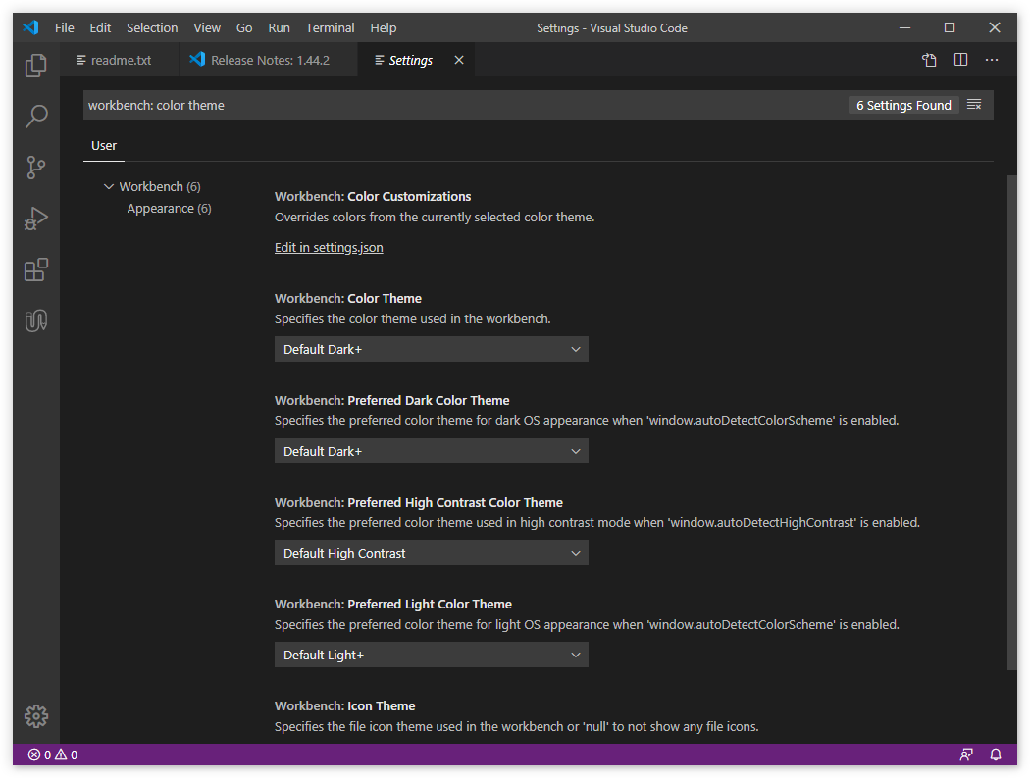Click the 6 Settings Found badge
Image resolution: width=1030 pixels, height=778 pixels.
(x=903, y=105)
